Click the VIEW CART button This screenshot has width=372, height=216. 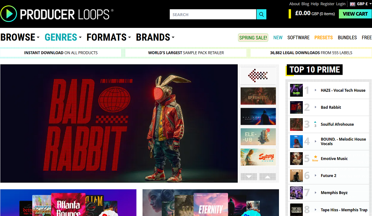click(355, 14)
